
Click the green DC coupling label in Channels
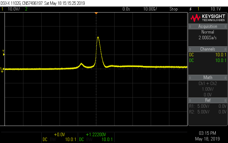tap(192, 61)
